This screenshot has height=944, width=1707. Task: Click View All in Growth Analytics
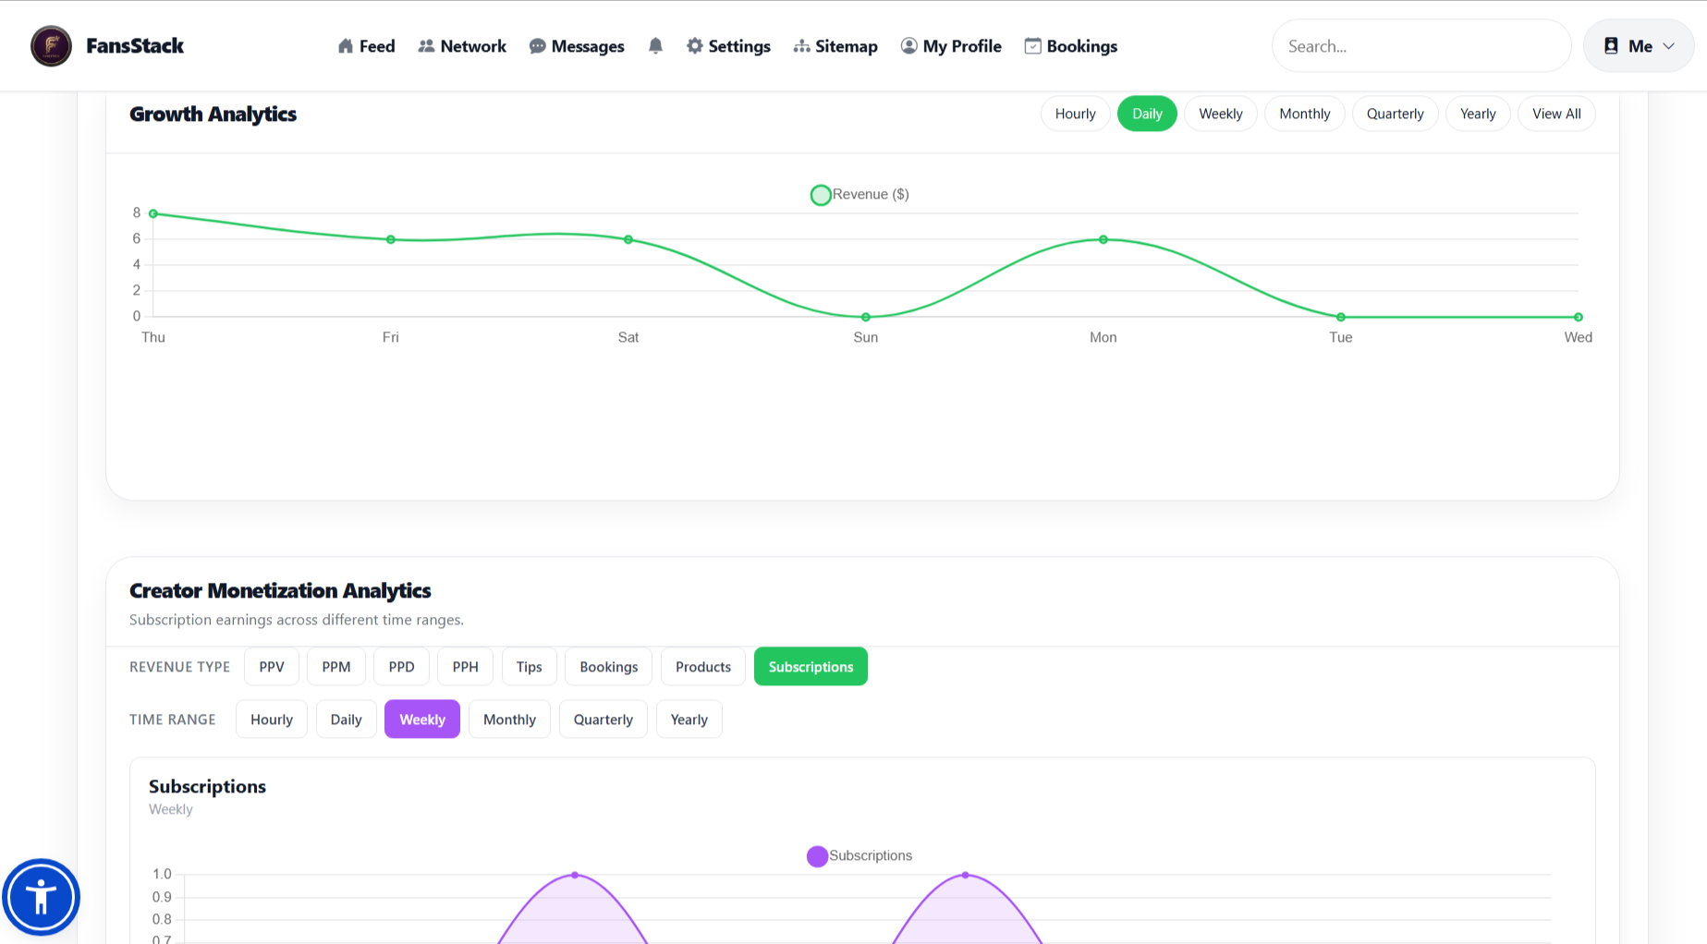pos(1556,114)
